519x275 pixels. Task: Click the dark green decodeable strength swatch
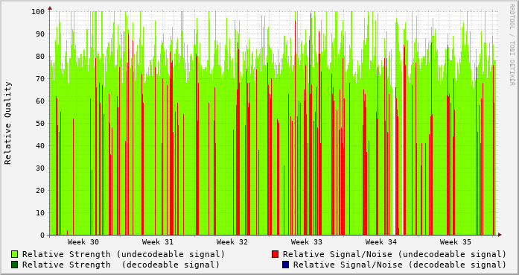pyautogui.click(x=14, y=265)
